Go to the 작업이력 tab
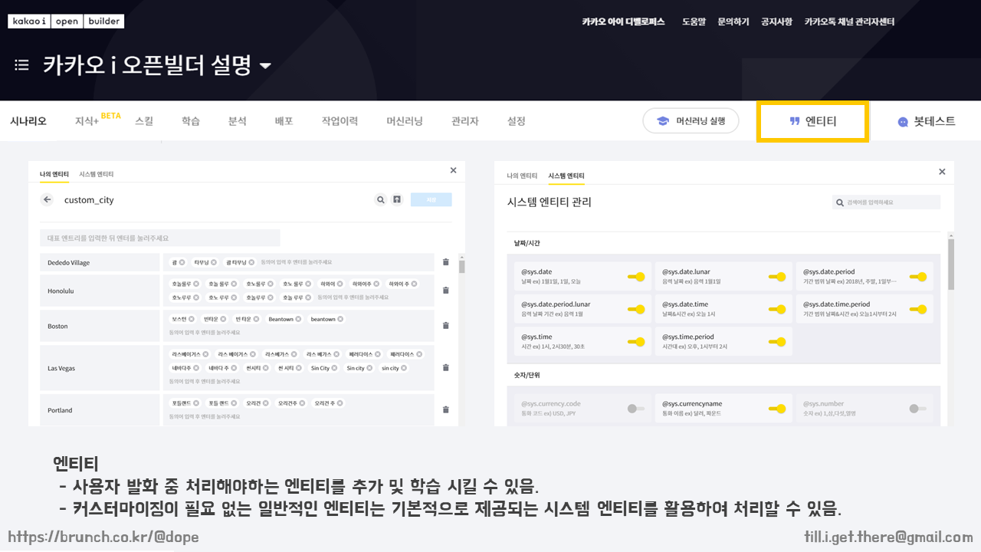 340,121
